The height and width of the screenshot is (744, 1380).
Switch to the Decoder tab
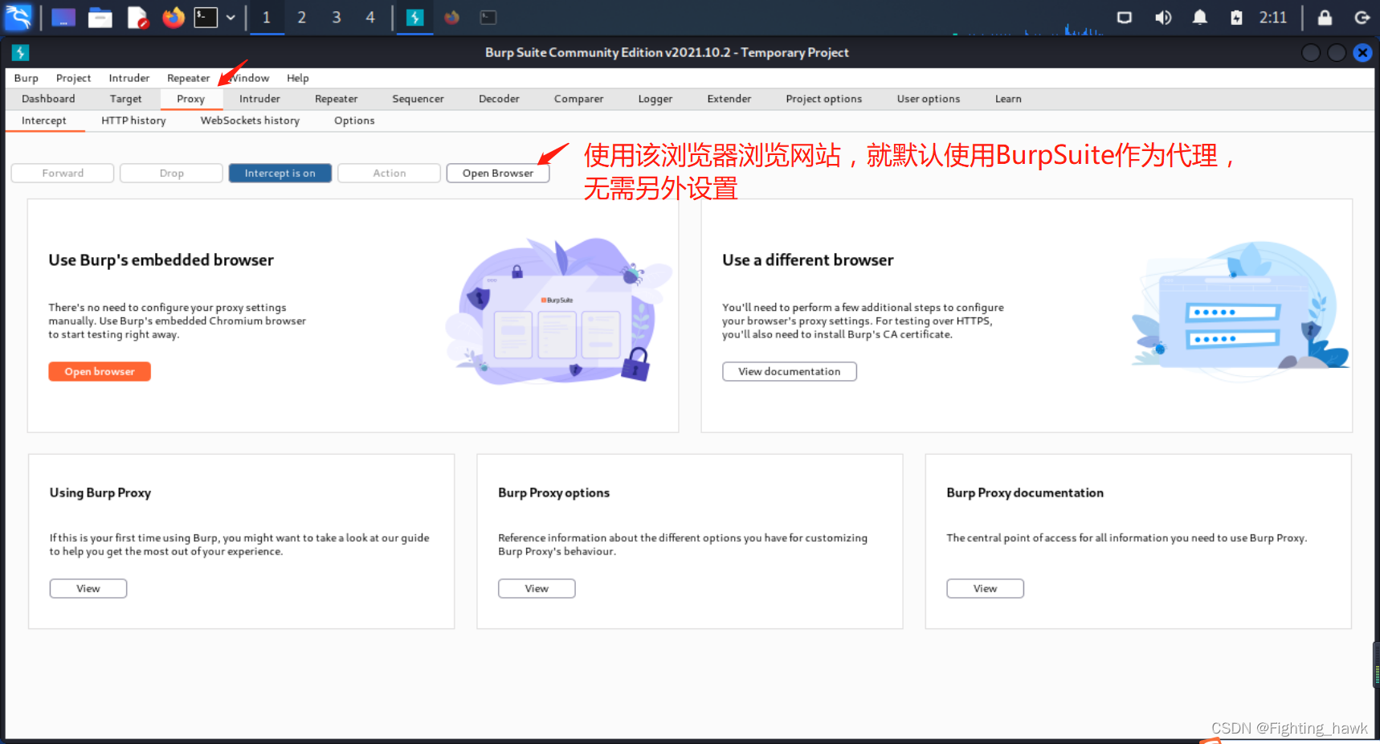click(x=499, y=99)
